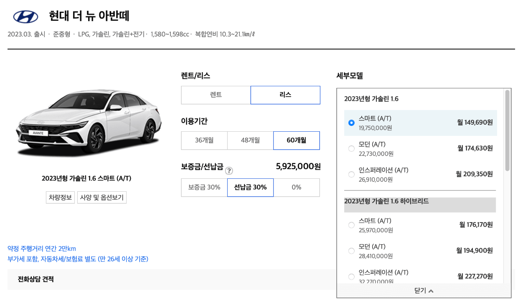Open the 차량정보 button
Screen dimensions: 518x303
[x=61, y=198]
